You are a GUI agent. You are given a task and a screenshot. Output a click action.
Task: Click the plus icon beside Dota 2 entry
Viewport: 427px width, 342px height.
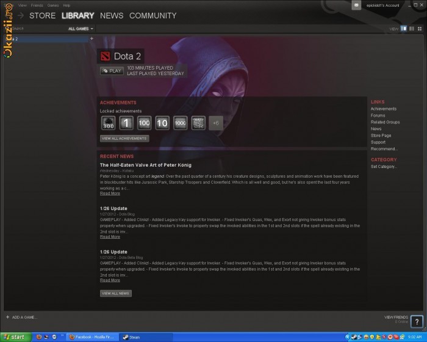91,38
